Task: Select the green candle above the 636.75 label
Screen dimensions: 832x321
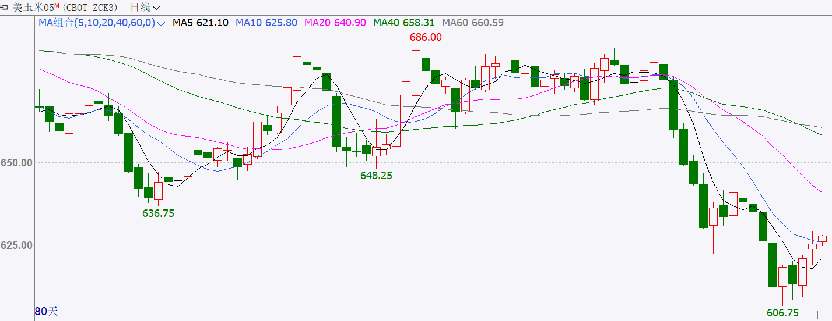Action: (148, 193)
